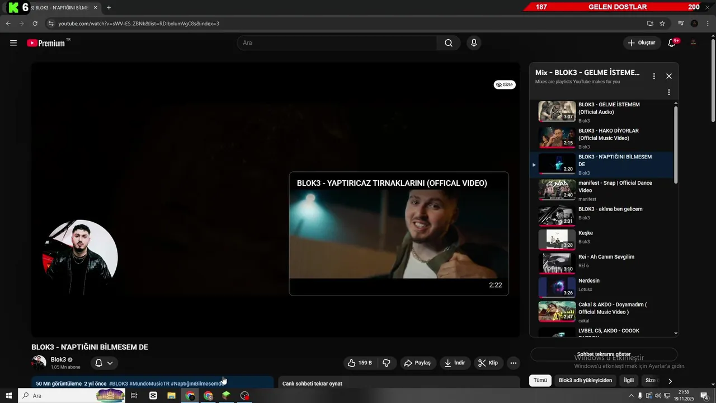716x403 pixels.
Task: Select the İlgili filter chip
Action: pos(629,381)
